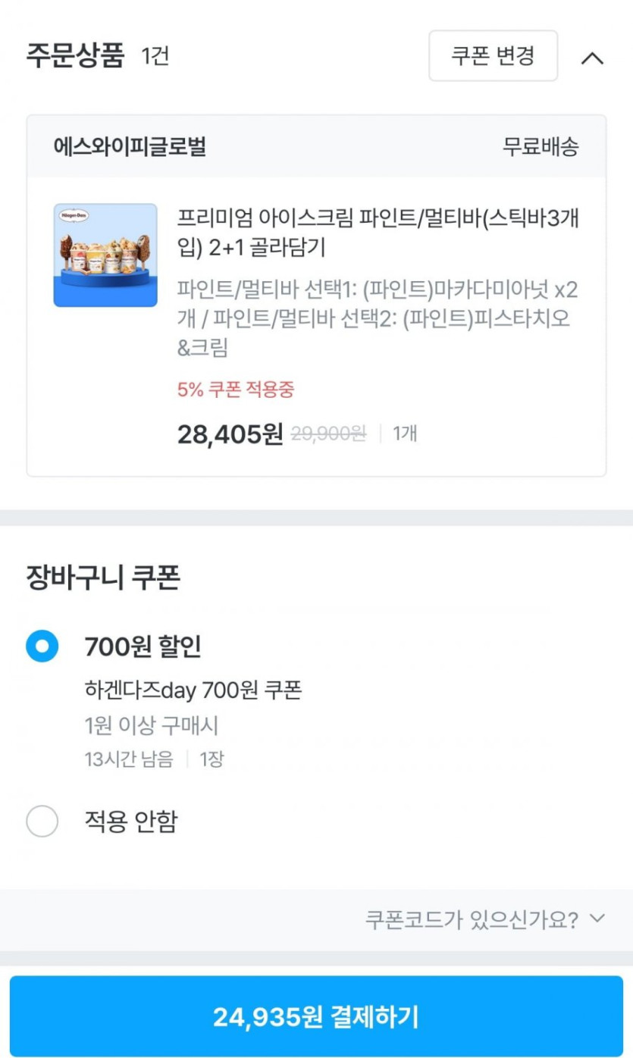Collapse the 주문상품 section chevron
633x1058 pixels.
592,58
